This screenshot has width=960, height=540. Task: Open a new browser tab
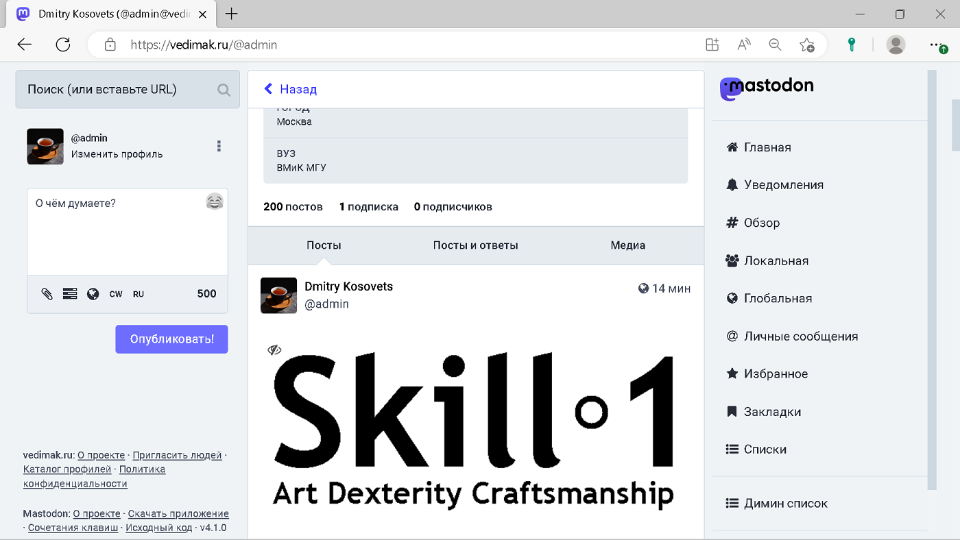point(232,14)
